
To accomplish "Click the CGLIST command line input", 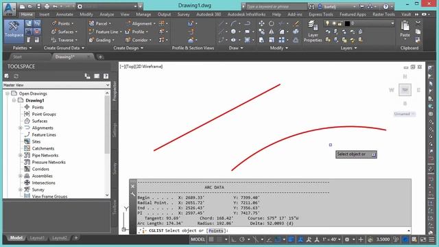I will tap(274, 231).
